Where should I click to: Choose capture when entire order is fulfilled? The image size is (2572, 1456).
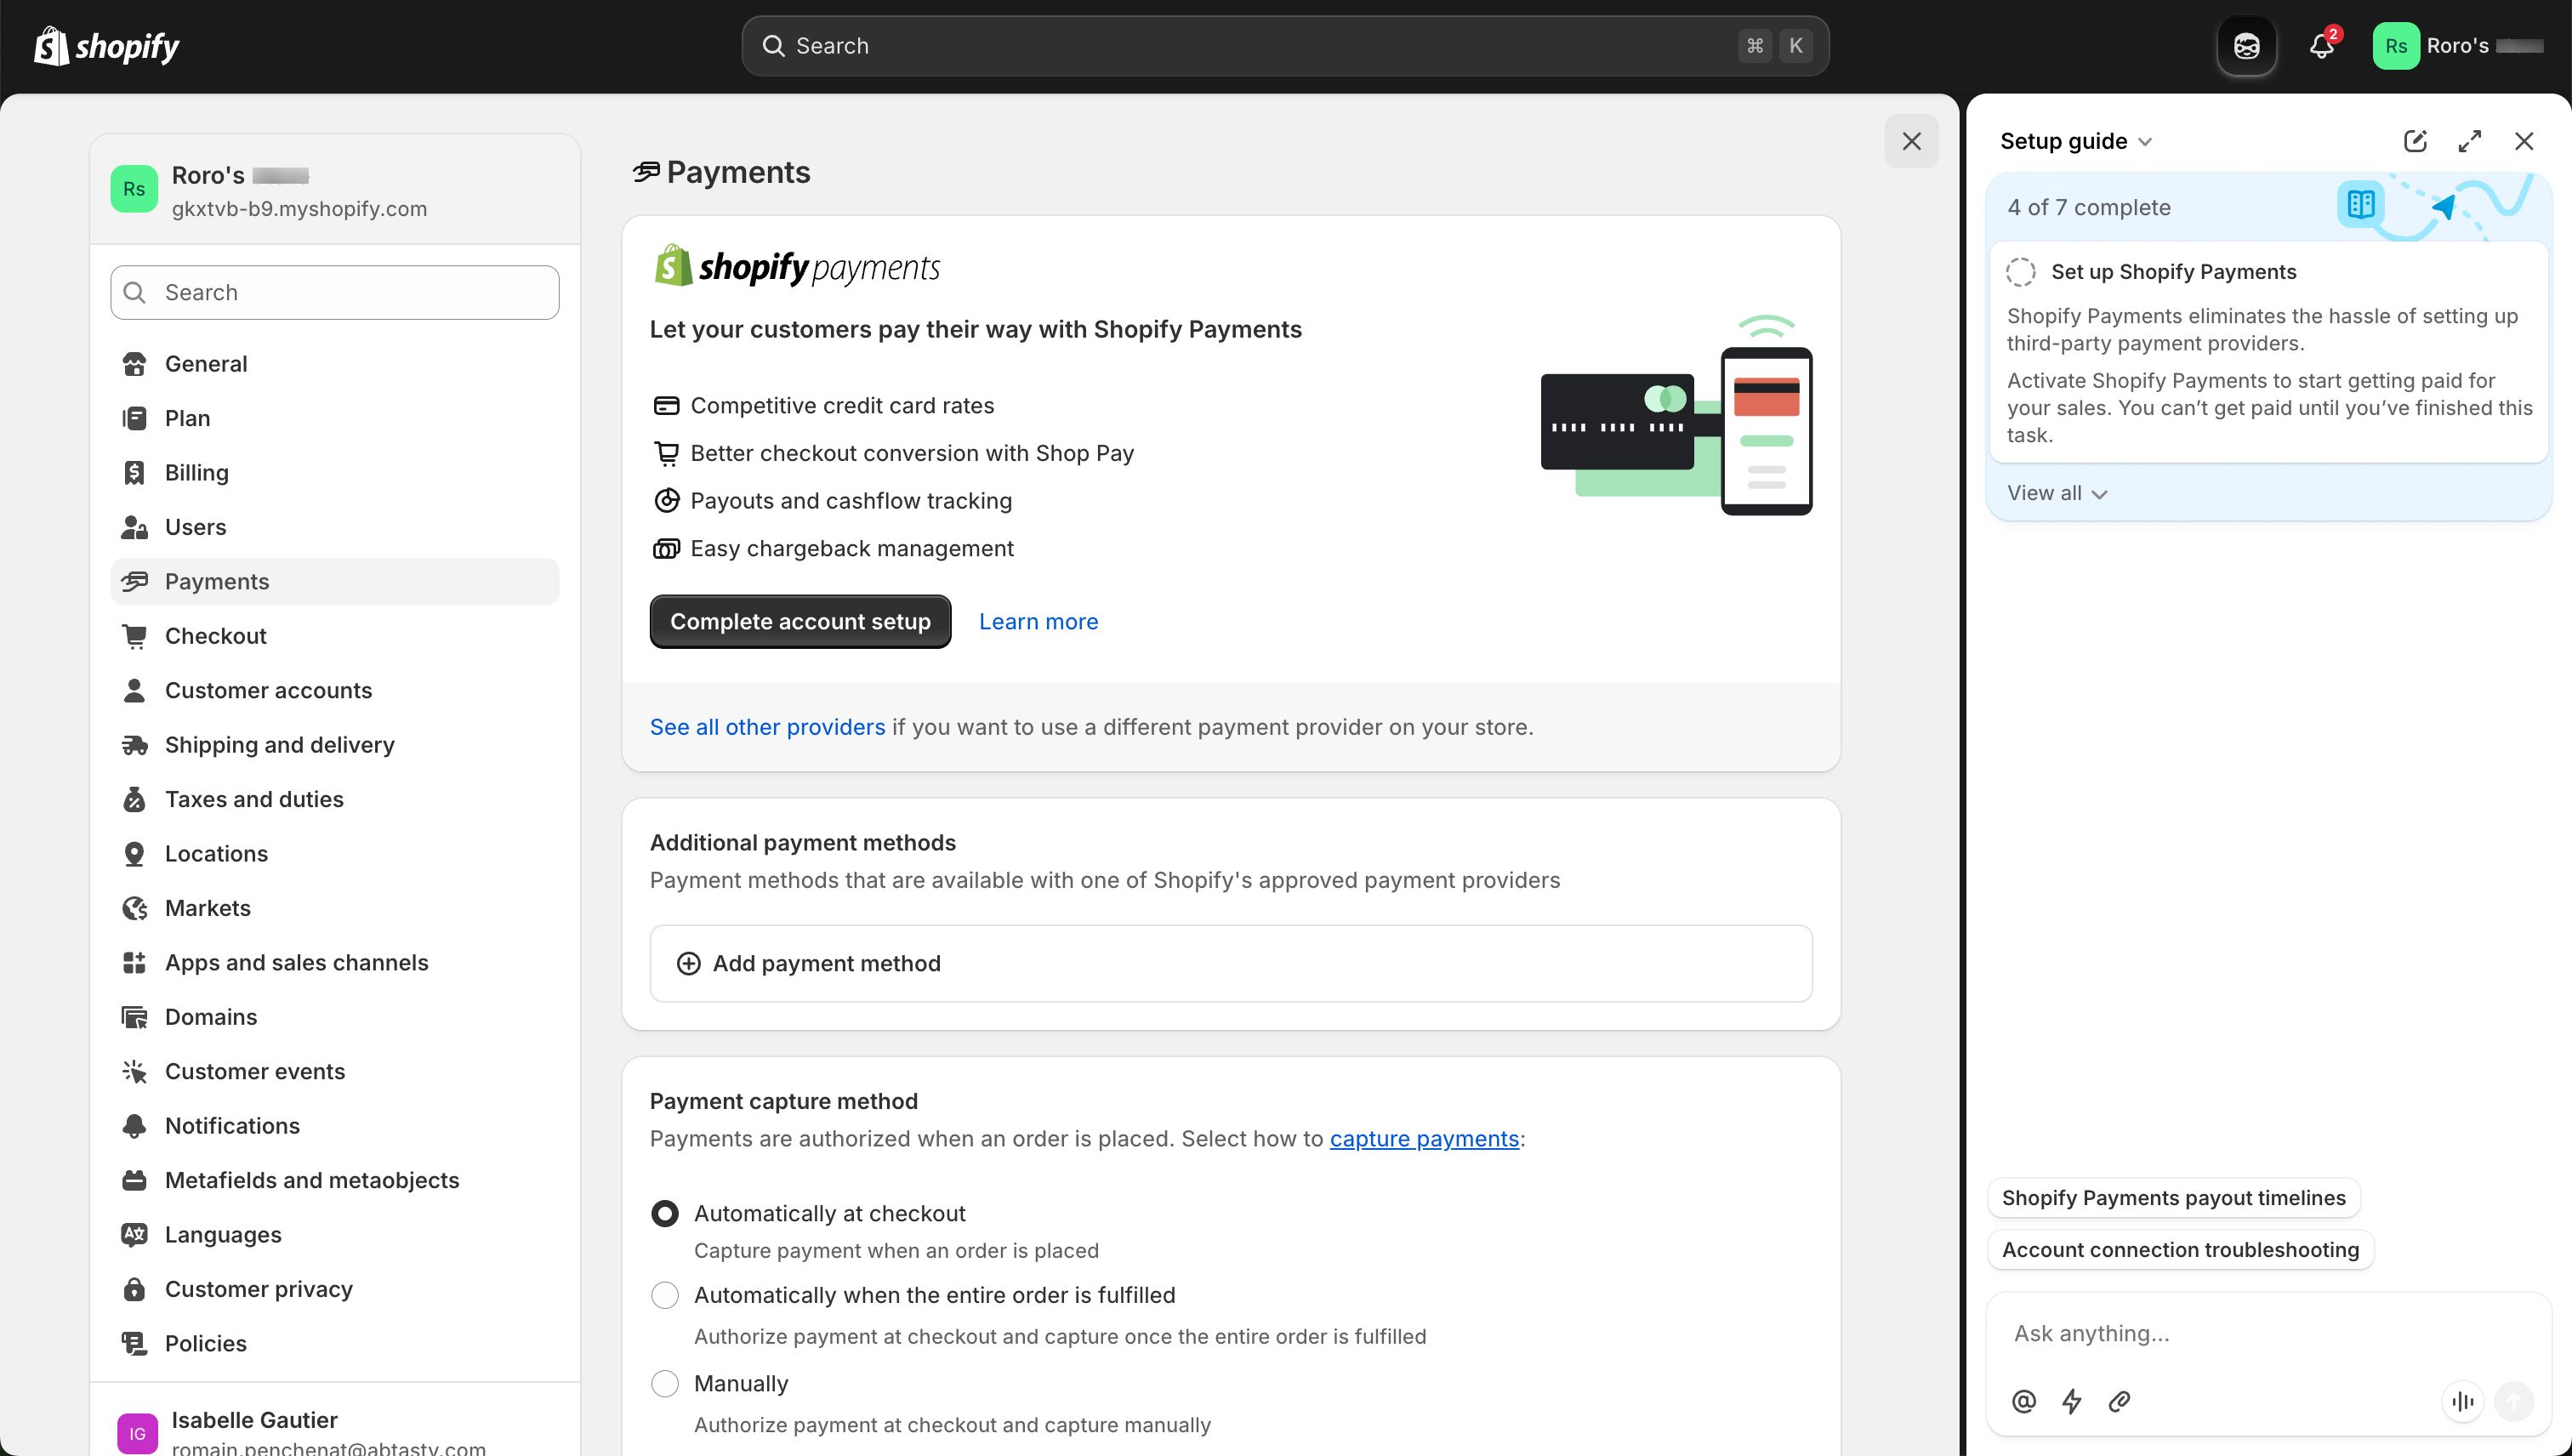pos(665,1294)
